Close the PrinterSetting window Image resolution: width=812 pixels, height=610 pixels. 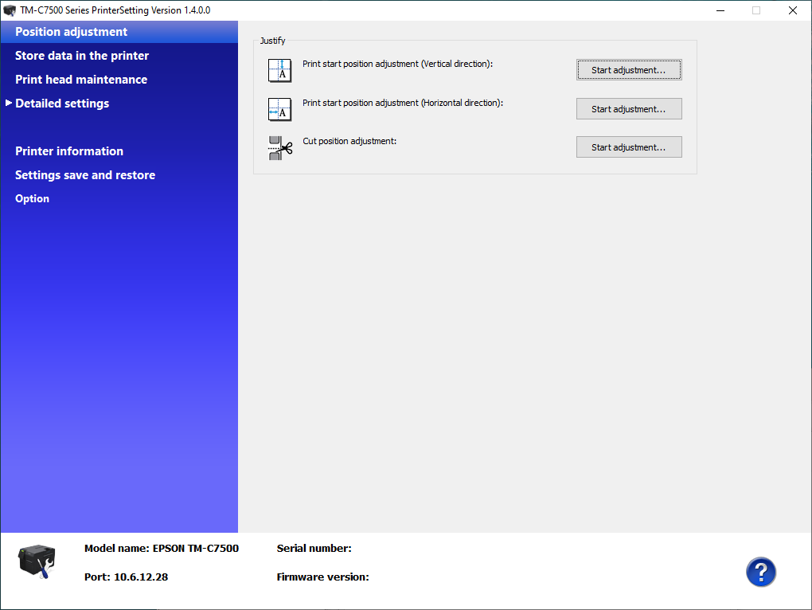point(792,10)
